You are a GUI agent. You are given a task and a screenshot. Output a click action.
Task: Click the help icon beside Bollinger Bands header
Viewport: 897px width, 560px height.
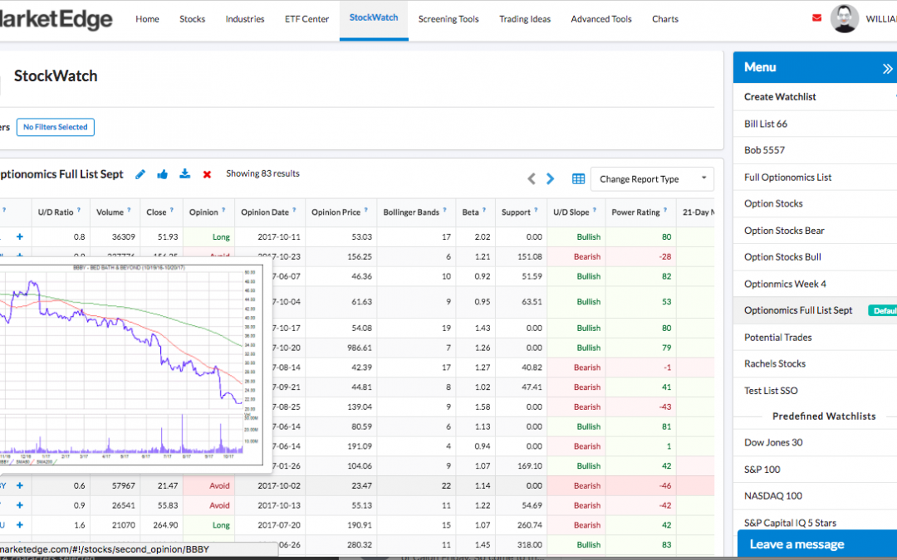444,210
